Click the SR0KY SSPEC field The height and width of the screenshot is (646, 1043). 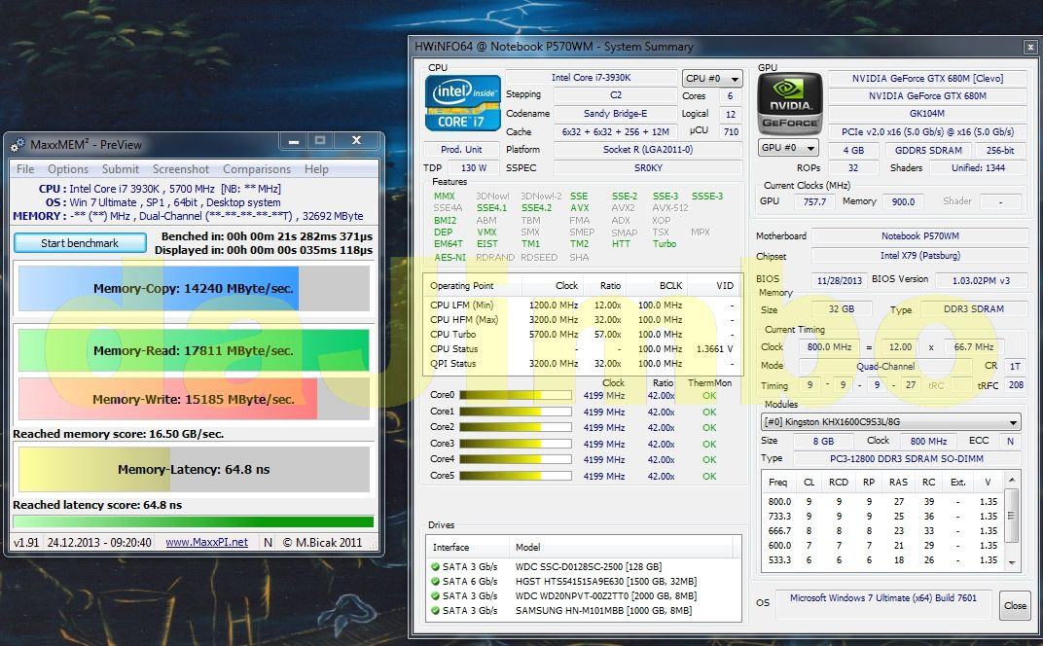(648, 167)
